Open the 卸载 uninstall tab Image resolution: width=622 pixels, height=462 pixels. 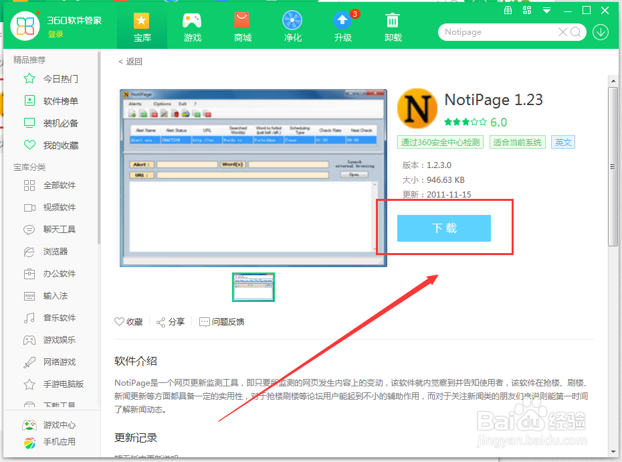393,28
